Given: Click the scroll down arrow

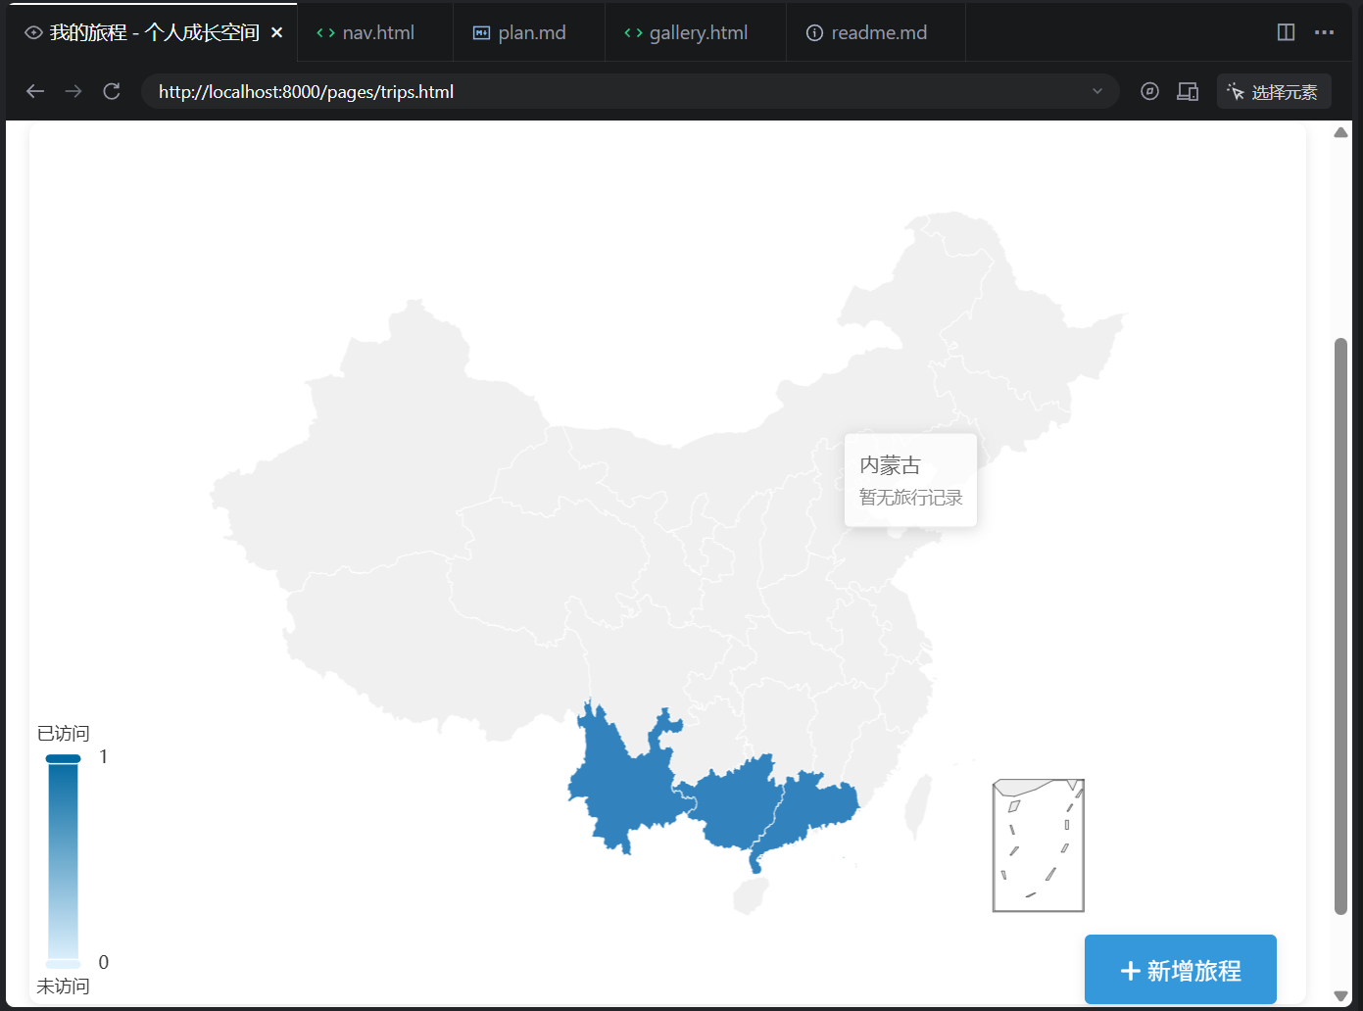Looking at the screenshot, I should click(1340, 996).
